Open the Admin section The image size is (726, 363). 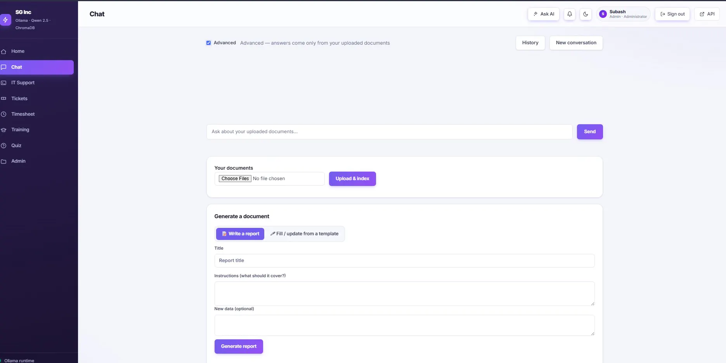pyautogui.click(x=37, y=161)
